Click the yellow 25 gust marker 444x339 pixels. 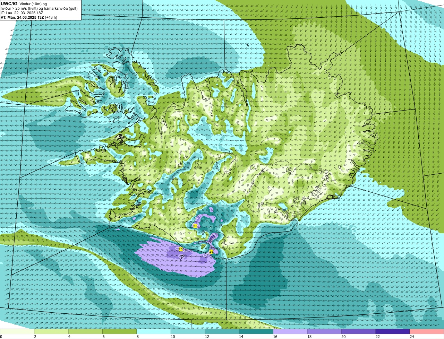click(181, 249)
